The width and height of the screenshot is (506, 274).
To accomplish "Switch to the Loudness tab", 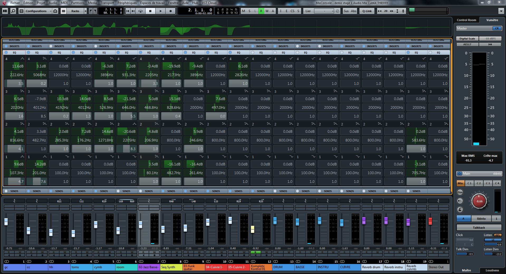I will (x=492, y=270).
